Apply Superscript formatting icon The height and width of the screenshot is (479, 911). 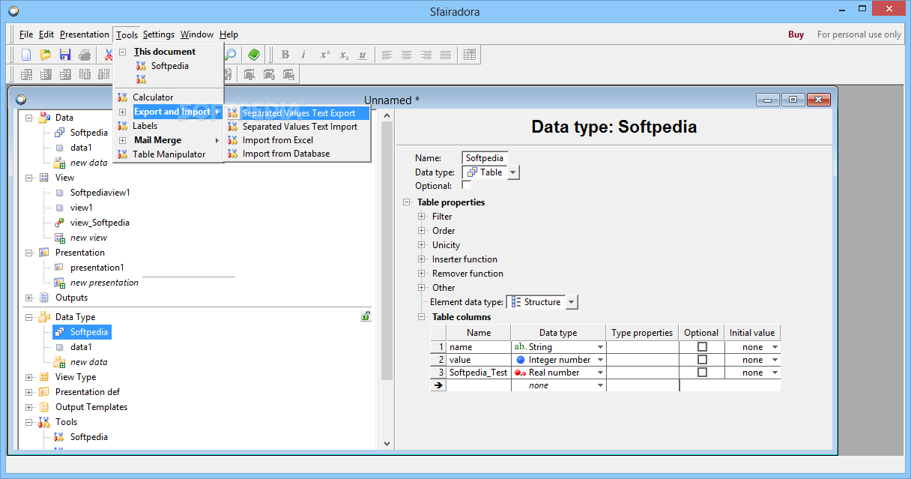pos(324,55)
